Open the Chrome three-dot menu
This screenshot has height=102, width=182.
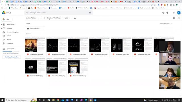tap(180, 5)
